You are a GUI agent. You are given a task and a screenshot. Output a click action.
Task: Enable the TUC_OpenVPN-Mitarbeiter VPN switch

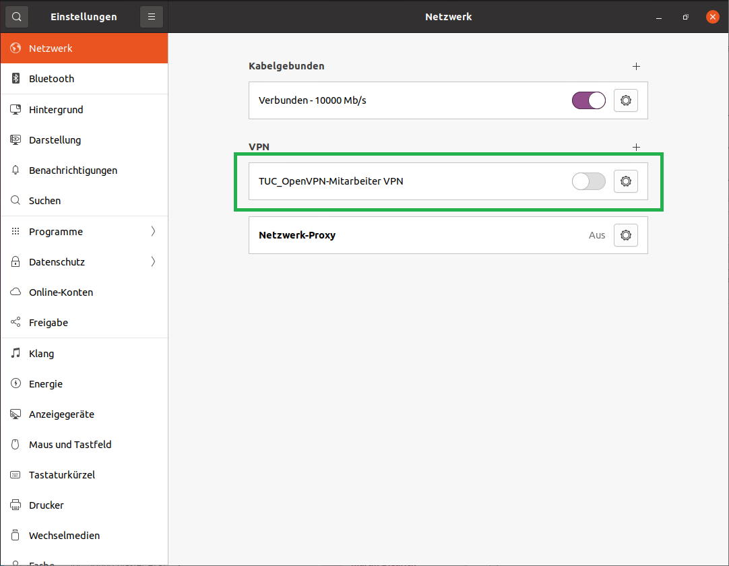(588, 181)
